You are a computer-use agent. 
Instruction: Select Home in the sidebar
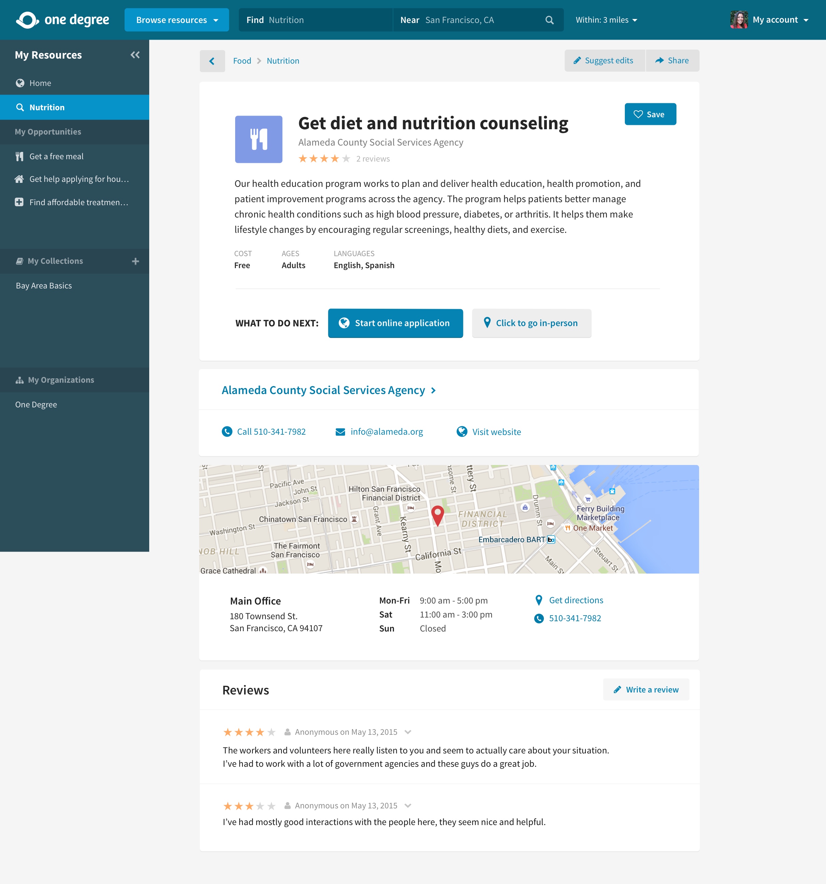[x=40, y=83]
